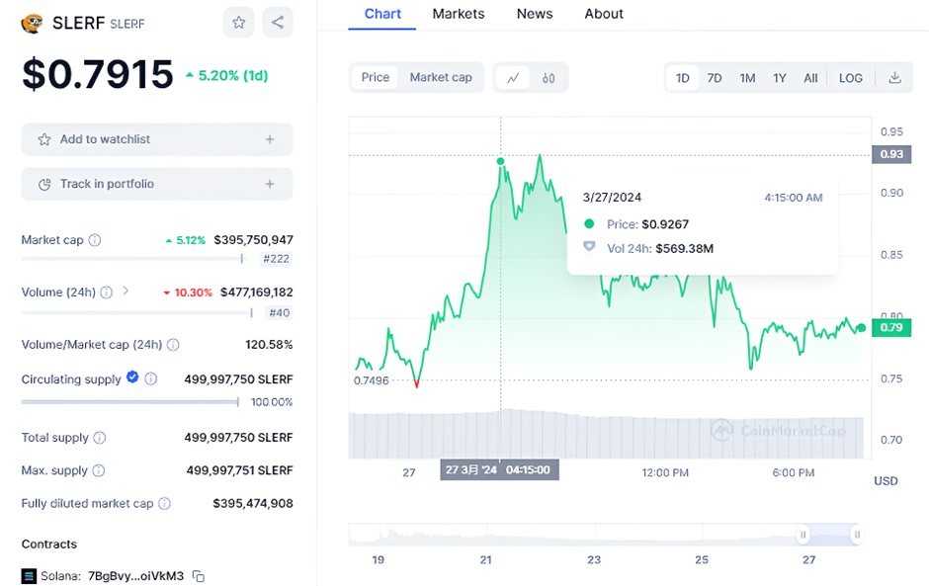
Task: Expand the Volume (24h) chevron arrow
Action: click(126, 292)
